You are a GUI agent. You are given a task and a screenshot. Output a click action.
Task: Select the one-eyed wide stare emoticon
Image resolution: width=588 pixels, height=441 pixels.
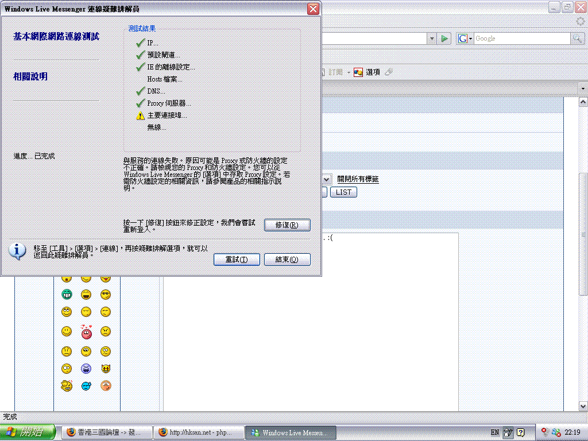click(x=67, y=369)
